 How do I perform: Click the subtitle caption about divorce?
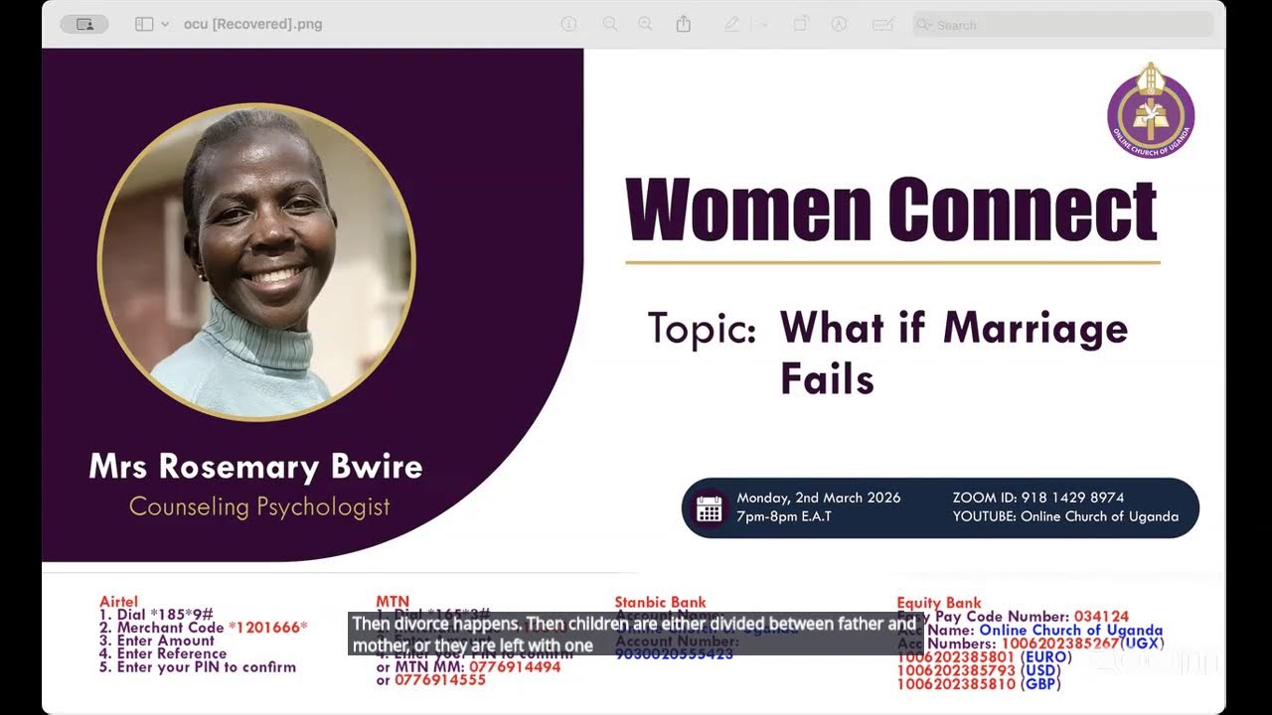(x=634, y=635)
